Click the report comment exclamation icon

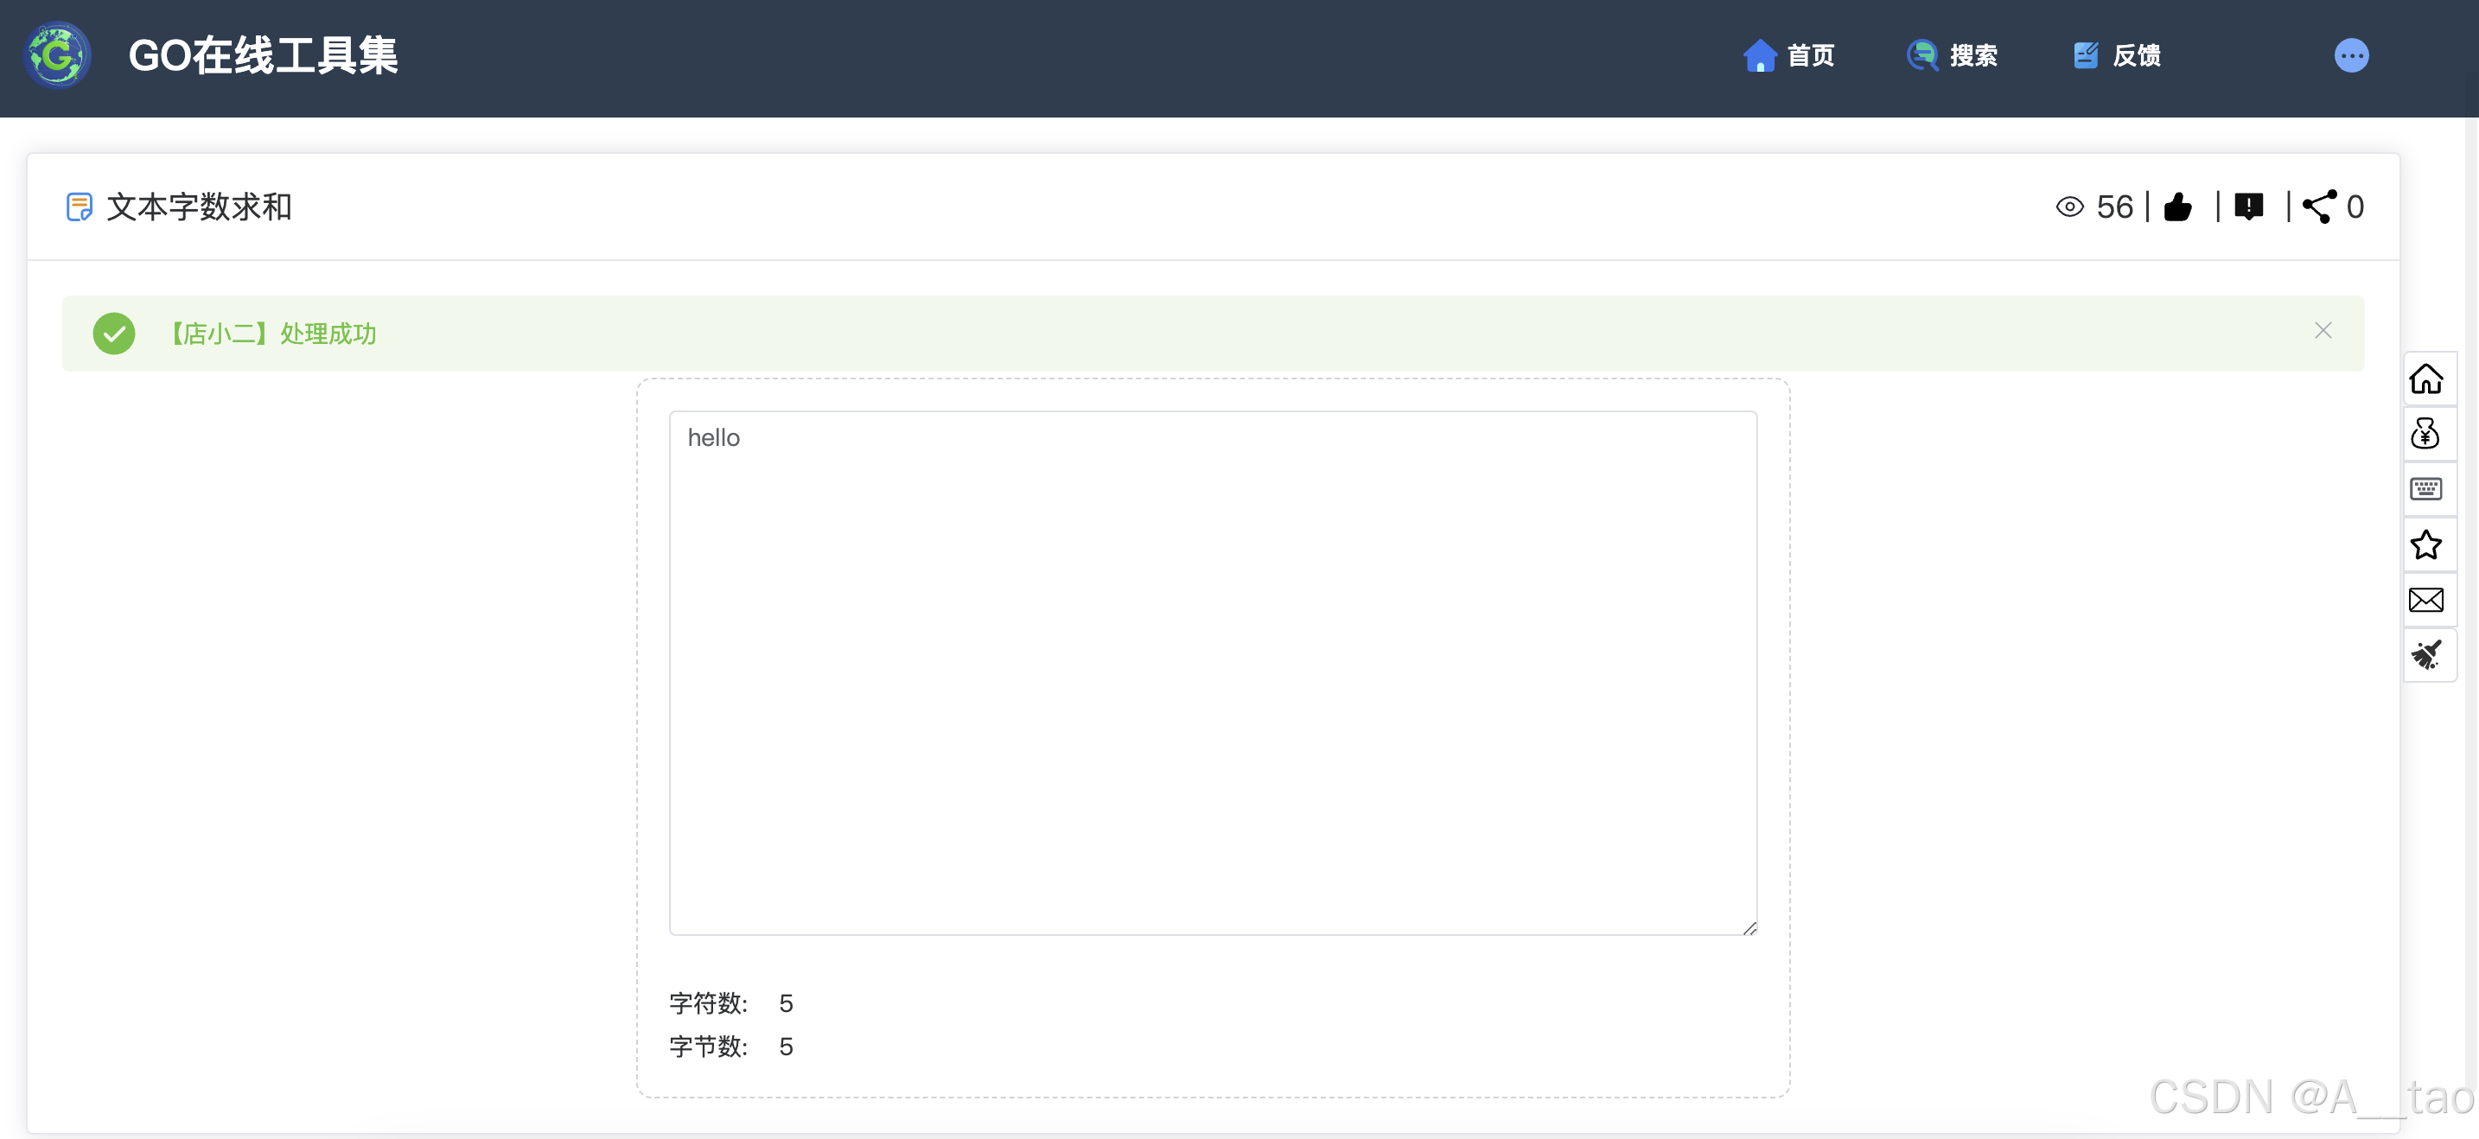point(2248,207)
